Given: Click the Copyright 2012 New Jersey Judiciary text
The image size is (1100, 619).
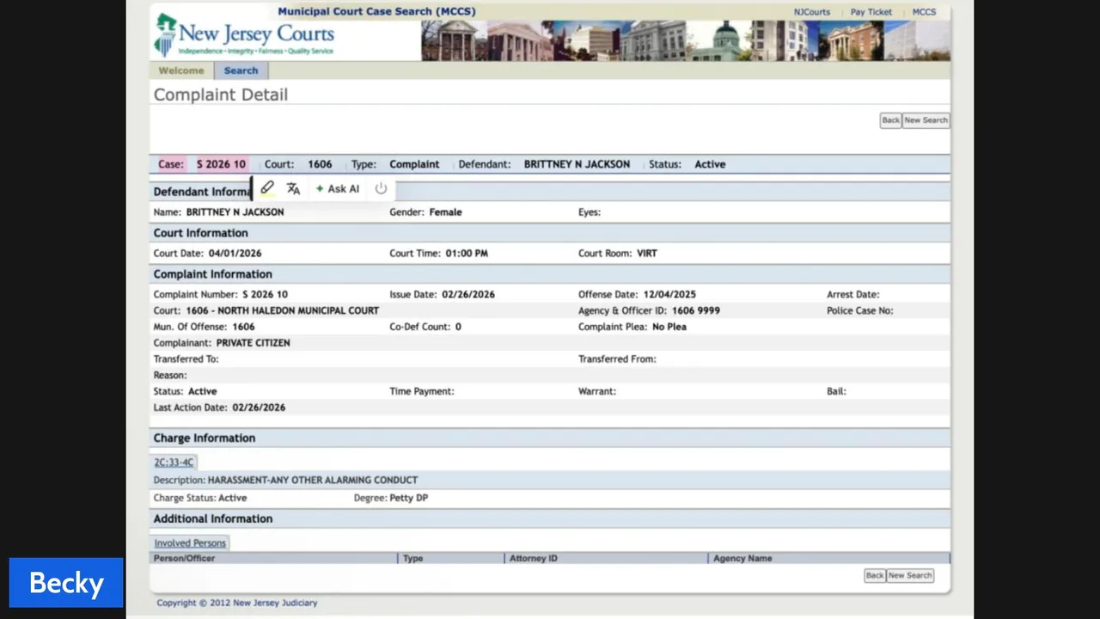Looking at the screenshot, I should pyautogui.click(x=237, y=603).
